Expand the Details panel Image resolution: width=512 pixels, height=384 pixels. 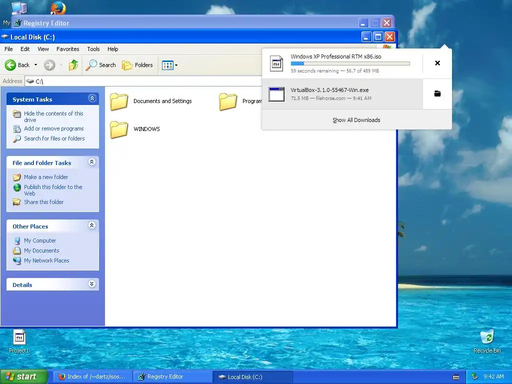92,284
